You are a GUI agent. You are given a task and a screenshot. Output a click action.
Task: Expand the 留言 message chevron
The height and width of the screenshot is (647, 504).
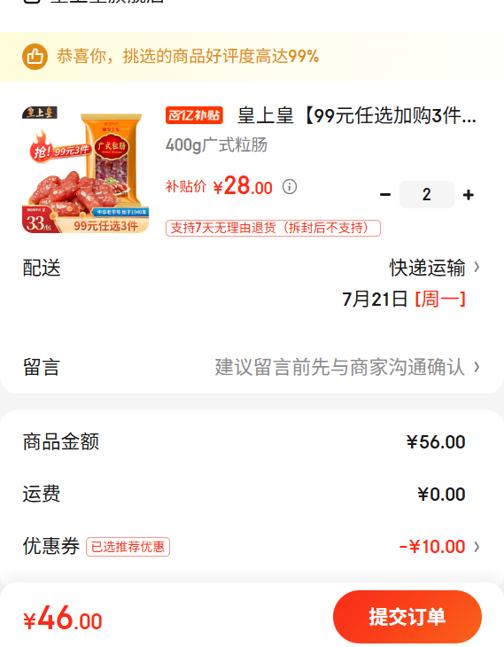(477, 367)
